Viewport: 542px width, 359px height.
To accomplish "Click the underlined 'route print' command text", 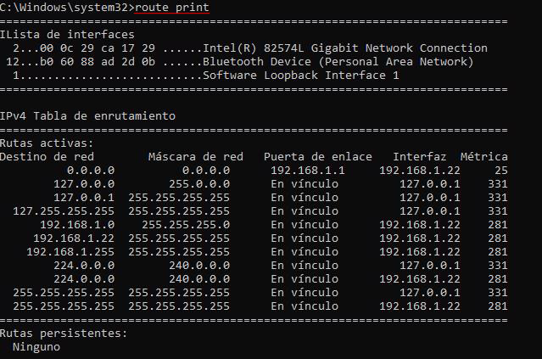I will (x=172, y=8).
